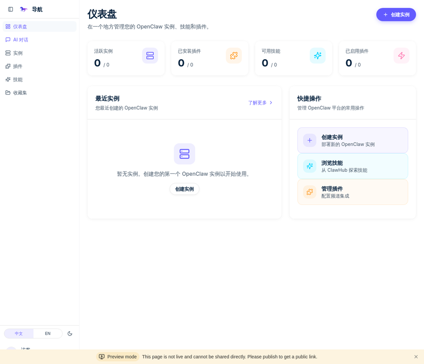Screen dimensions: 424x364
Task: Collapse the navigation sidebar with panel icon
Action: tap(10, 9)
